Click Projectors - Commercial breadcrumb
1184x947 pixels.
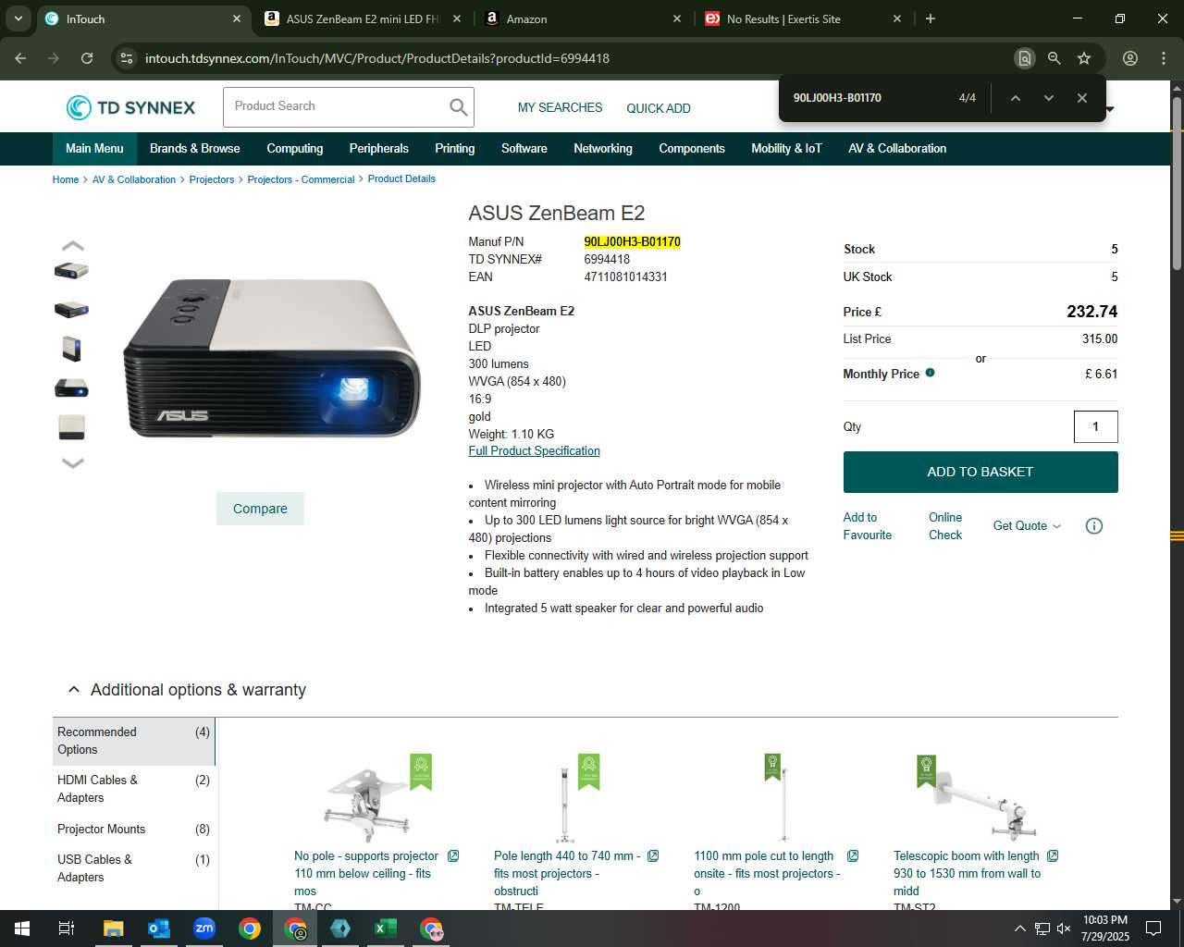coord(301,179)
